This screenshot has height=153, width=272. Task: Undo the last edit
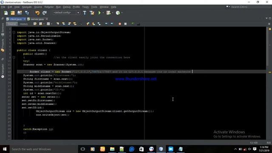[37, 13]
